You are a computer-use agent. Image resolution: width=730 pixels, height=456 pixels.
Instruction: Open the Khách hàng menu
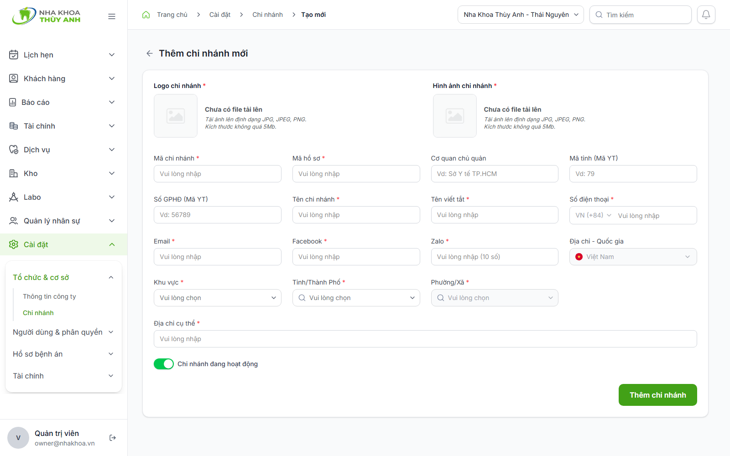63,78
